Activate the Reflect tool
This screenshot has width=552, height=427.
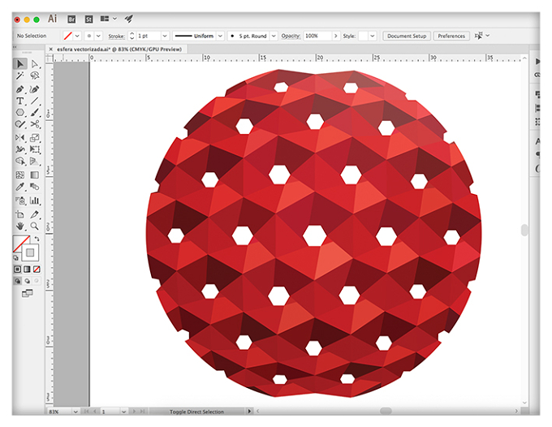point(20,138)
